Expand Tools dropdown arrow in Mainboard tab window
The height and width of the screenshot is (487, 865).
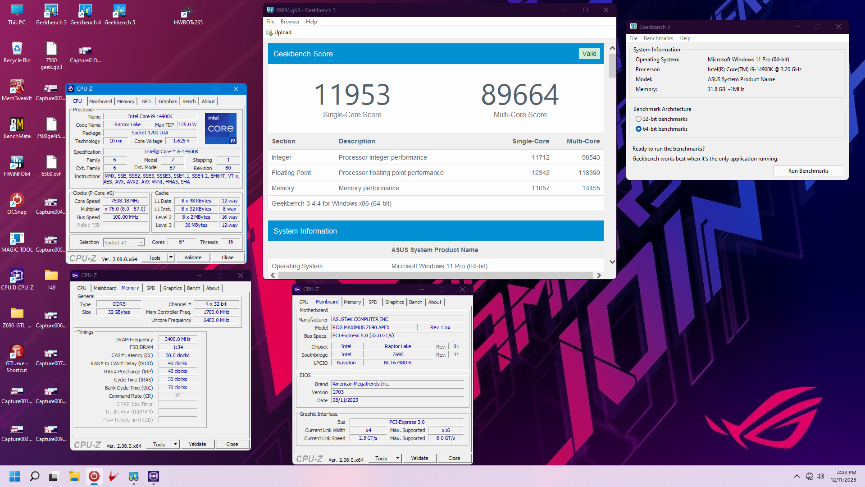tap(397, 458)
